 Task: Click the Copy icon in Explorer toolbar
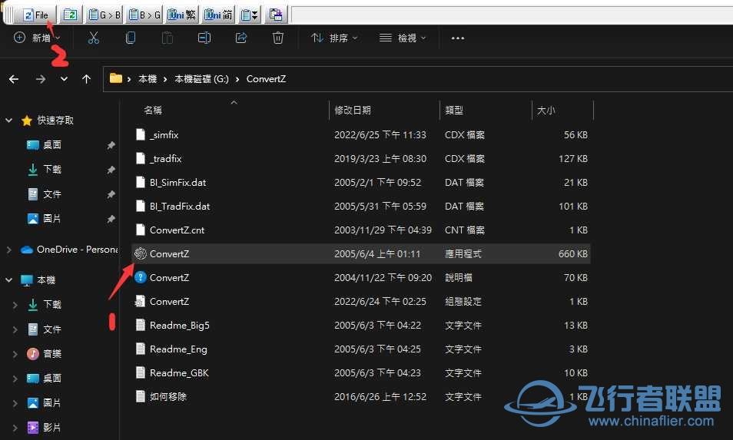click(x=131, y=38)
